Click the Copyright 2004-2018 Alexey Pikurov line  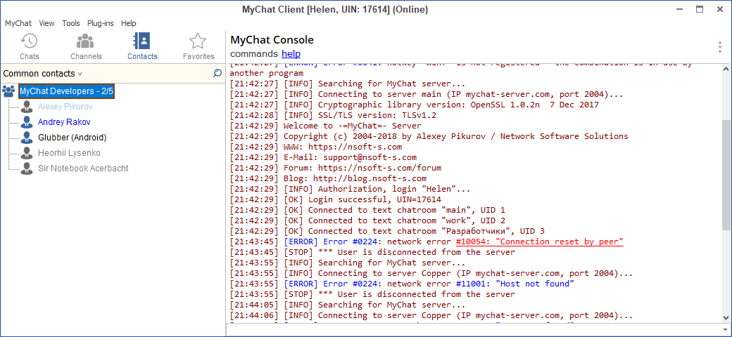click(429, 136)
